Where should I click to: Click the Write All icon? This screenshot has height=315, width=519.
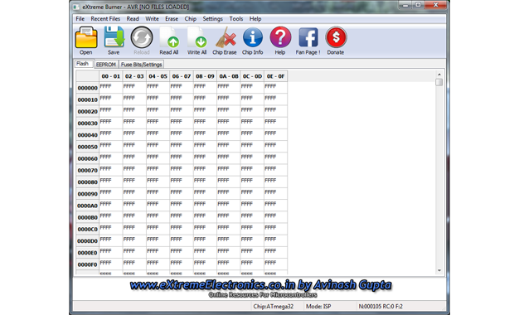(197, 41)
